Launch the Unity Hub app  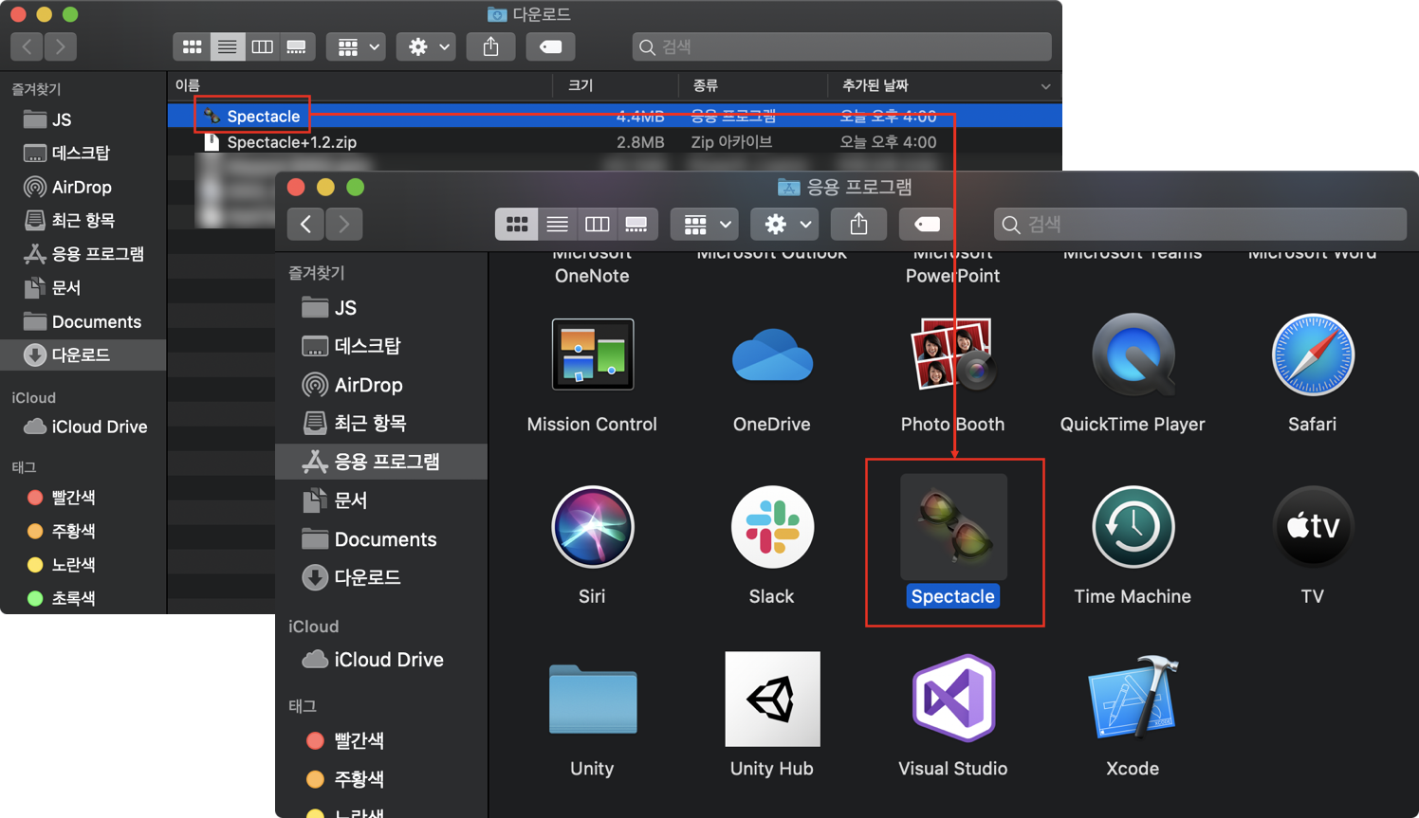pos(772,699)
